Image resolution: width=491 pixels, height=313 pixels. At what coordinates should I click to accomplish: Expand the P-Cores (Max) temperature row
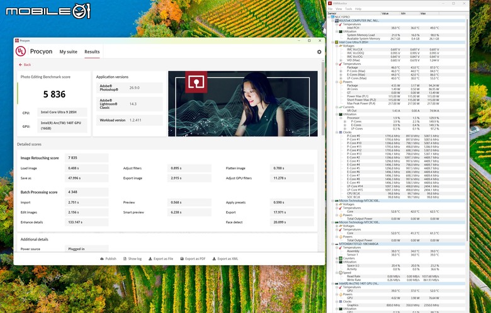[x=341, y=71]
